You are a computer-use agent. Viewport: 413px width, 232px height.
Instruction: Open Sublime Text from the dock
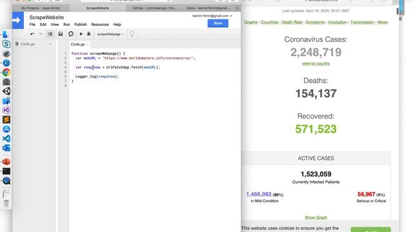pos(6,120)
